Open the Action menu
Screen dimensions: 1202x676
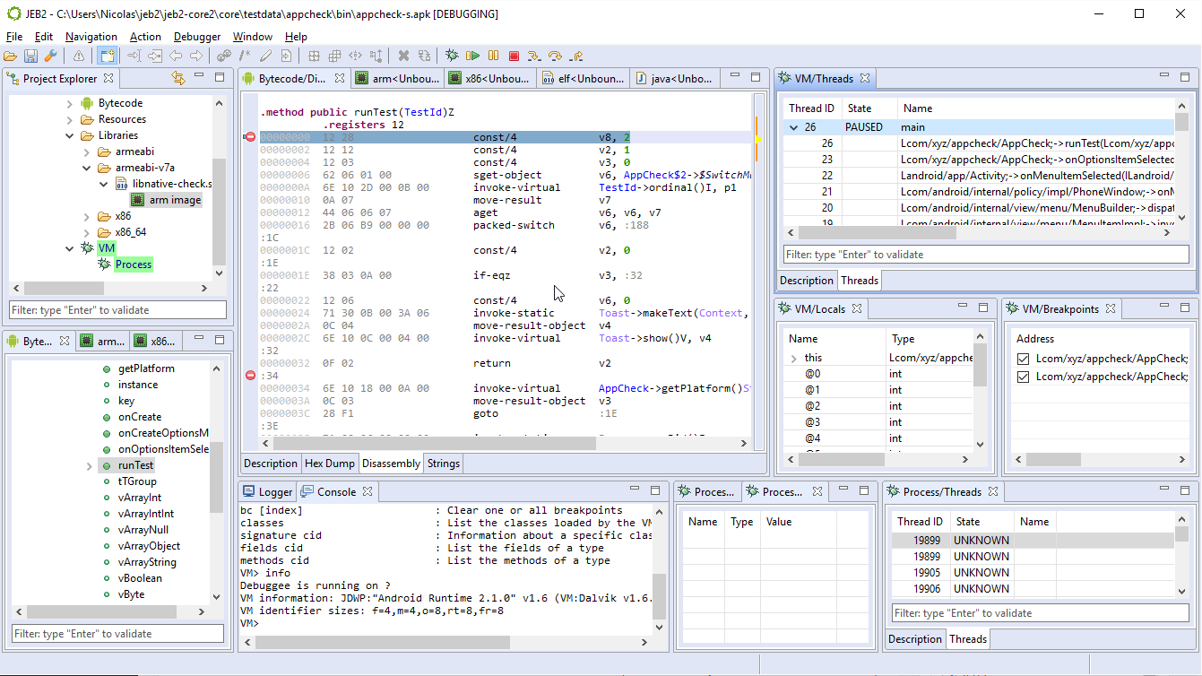[x=145, y=37]
